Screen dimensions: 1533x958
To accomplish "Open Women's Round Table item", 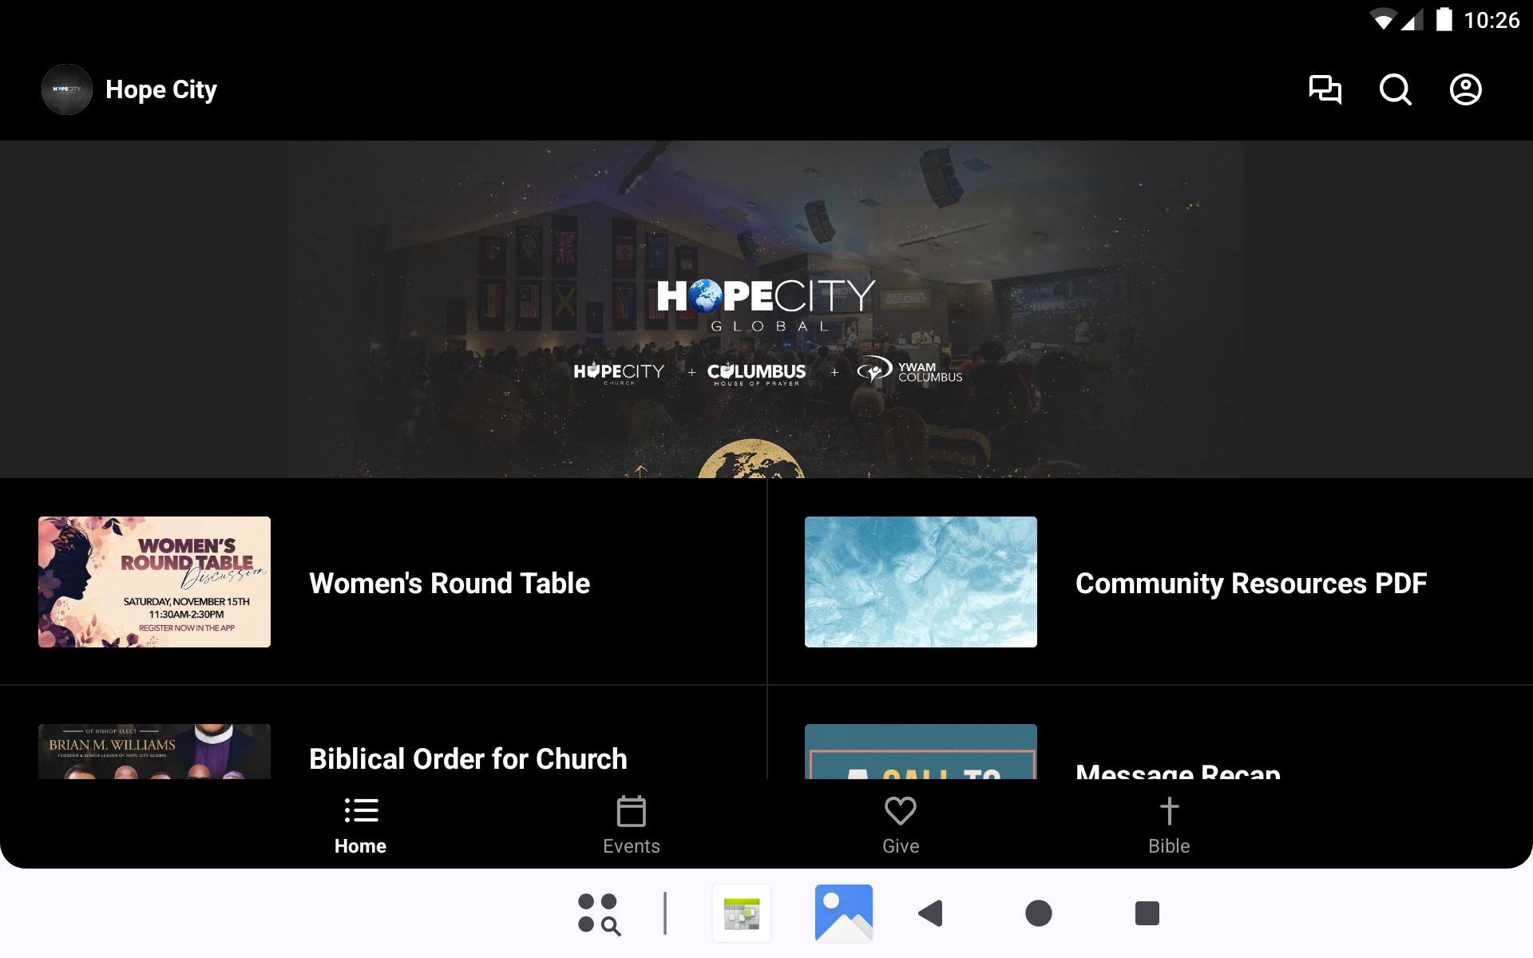I will click(x=450, y=584).
